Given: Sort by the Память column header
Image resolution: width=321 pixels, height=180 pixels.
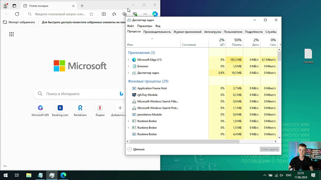Looking at the screenshot, I should point(234,42).
